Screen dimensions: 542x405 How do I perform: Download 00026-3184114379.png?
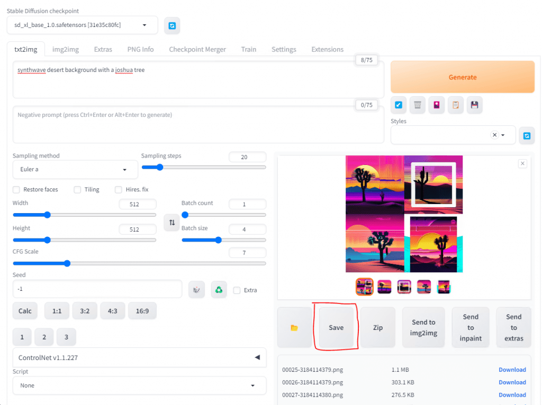pyautogui.click(x=512, y=382)
